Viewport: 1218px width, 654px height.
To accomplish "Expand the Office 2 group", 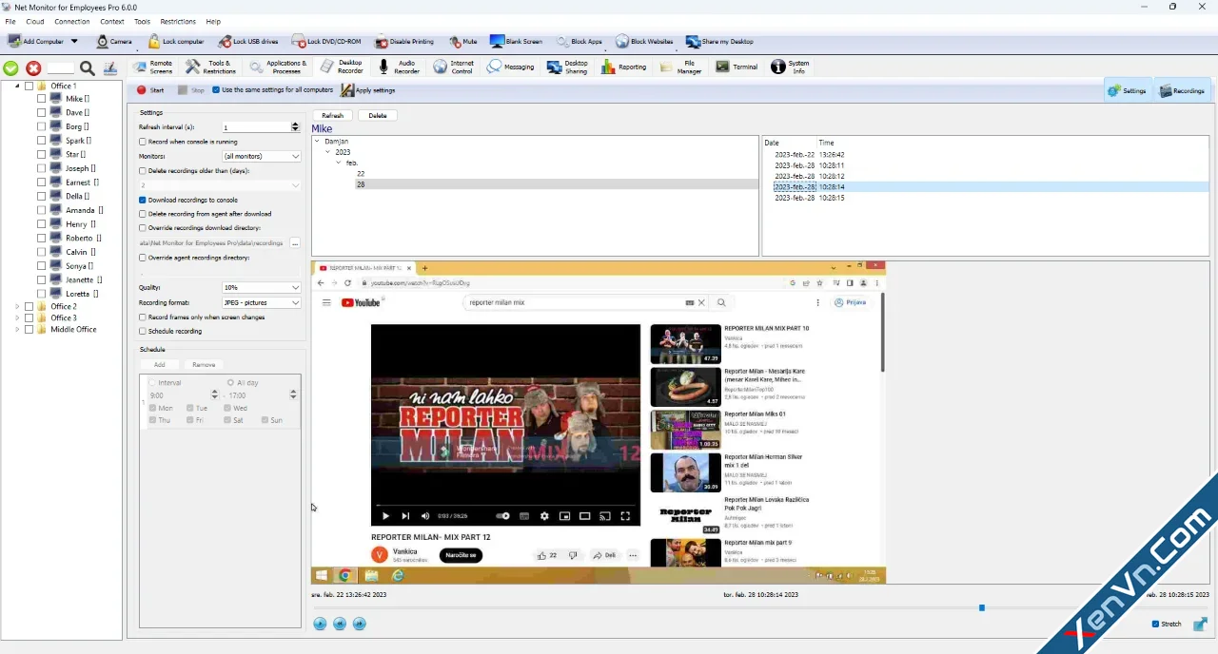I will [x=17, y=307].
